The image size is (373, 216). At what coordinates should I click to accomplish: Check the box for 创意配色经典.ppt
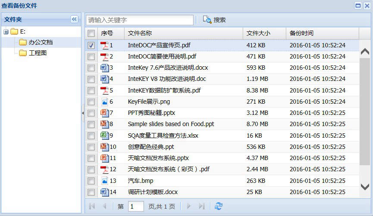tap(91, 147)
